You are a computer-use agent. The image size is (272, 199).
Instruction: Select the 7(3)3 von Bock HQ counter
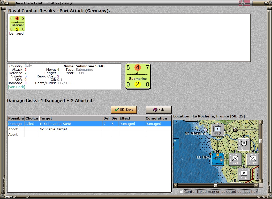click(252, 159)
